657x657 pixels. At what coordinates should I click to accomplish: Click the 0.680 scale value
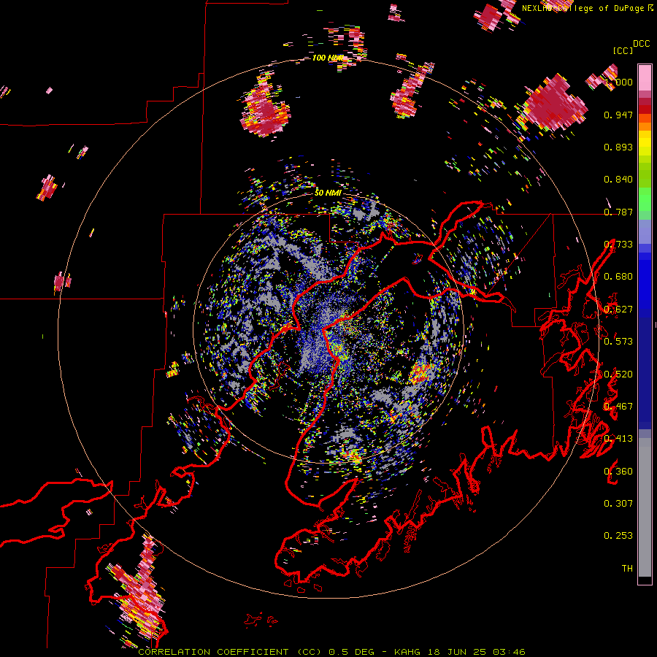[618, 277]
